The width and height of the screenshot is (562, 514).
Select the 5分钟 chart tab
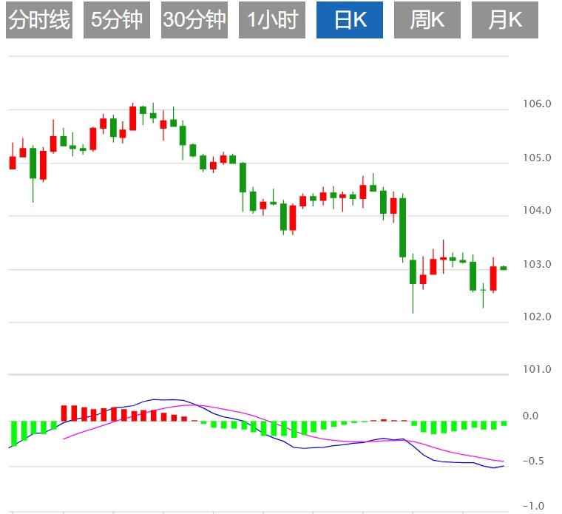coord(116,20)
